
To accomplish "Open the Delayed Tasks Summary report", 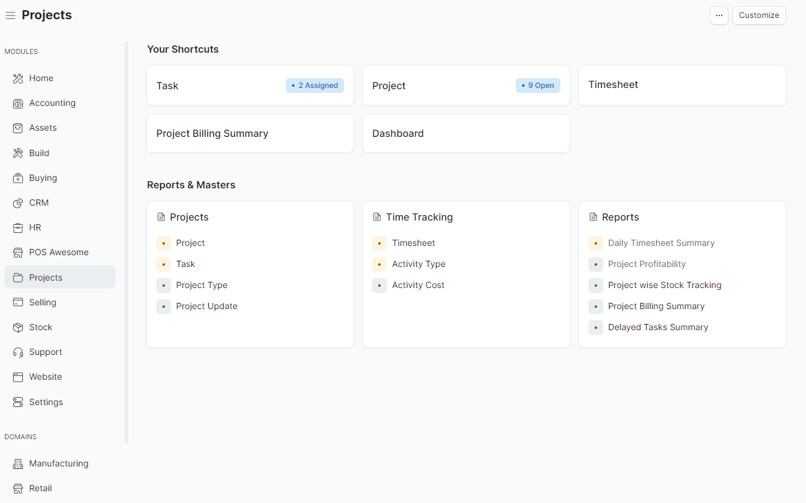I will coord(658,327).
